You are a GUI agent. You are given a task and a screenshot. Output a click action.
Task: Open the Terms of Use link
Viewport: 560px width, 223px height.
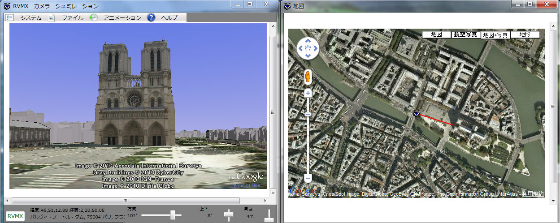[246, 185]
